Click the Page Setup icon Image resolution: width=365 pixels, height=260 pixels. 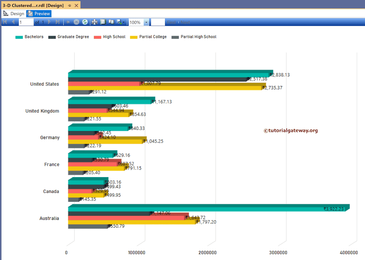pos(111,22)
